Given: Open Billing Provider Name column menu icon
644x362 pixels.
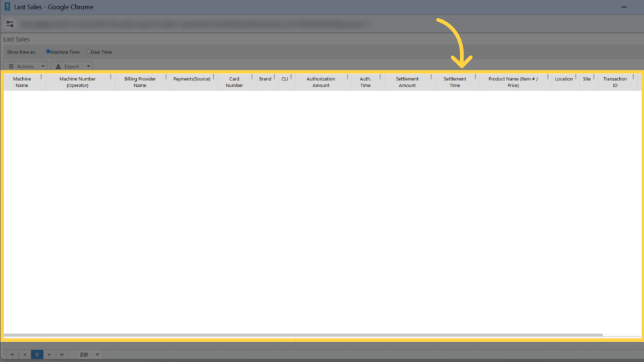Looking at the screenshot, I should (x=166, y=77).
